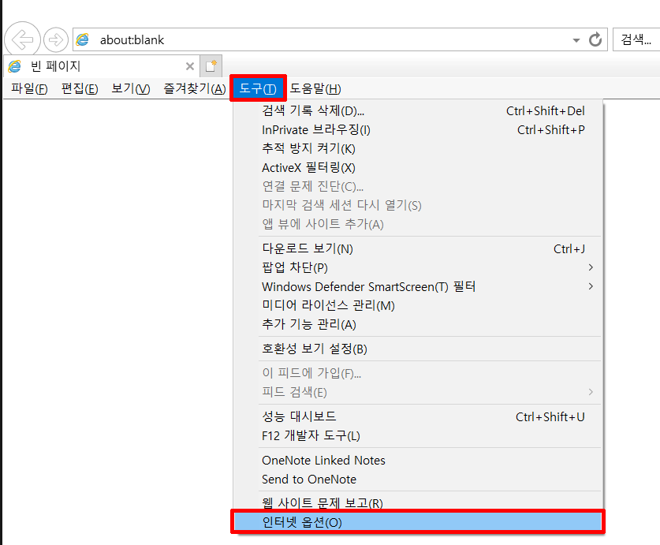Select Send to OneNote item
660x545 pixels.
click(x=419, y=480)
